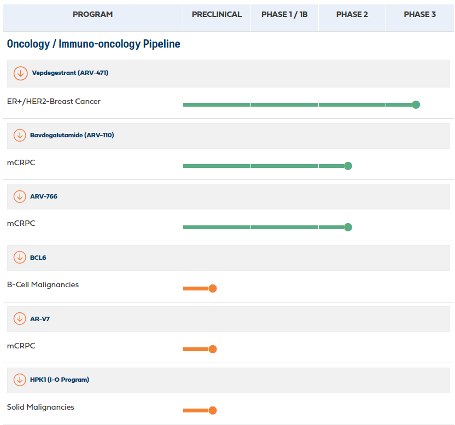The width and height of the screenshot is (455, 425).
Task: Open the ARV-766 program section
Action: pos(44,196)
